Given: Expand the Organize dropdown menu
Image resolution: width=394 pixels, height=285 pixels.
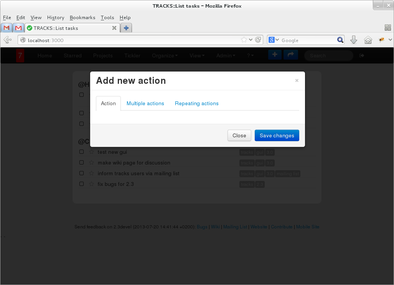Looking at the screenshot, I should [x=165, y=55].
